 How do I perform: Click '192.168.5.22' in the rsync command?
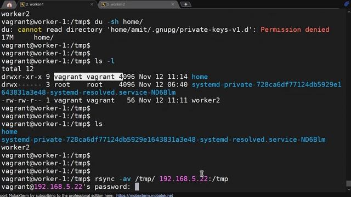pyautogui.click(x=184, y=179)
